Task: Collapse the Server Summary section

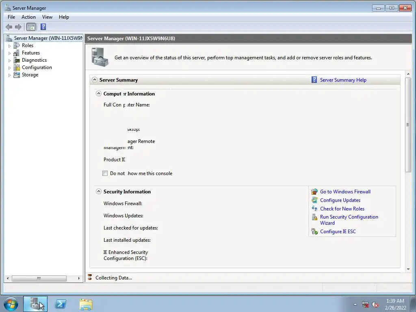Action: 94,80
